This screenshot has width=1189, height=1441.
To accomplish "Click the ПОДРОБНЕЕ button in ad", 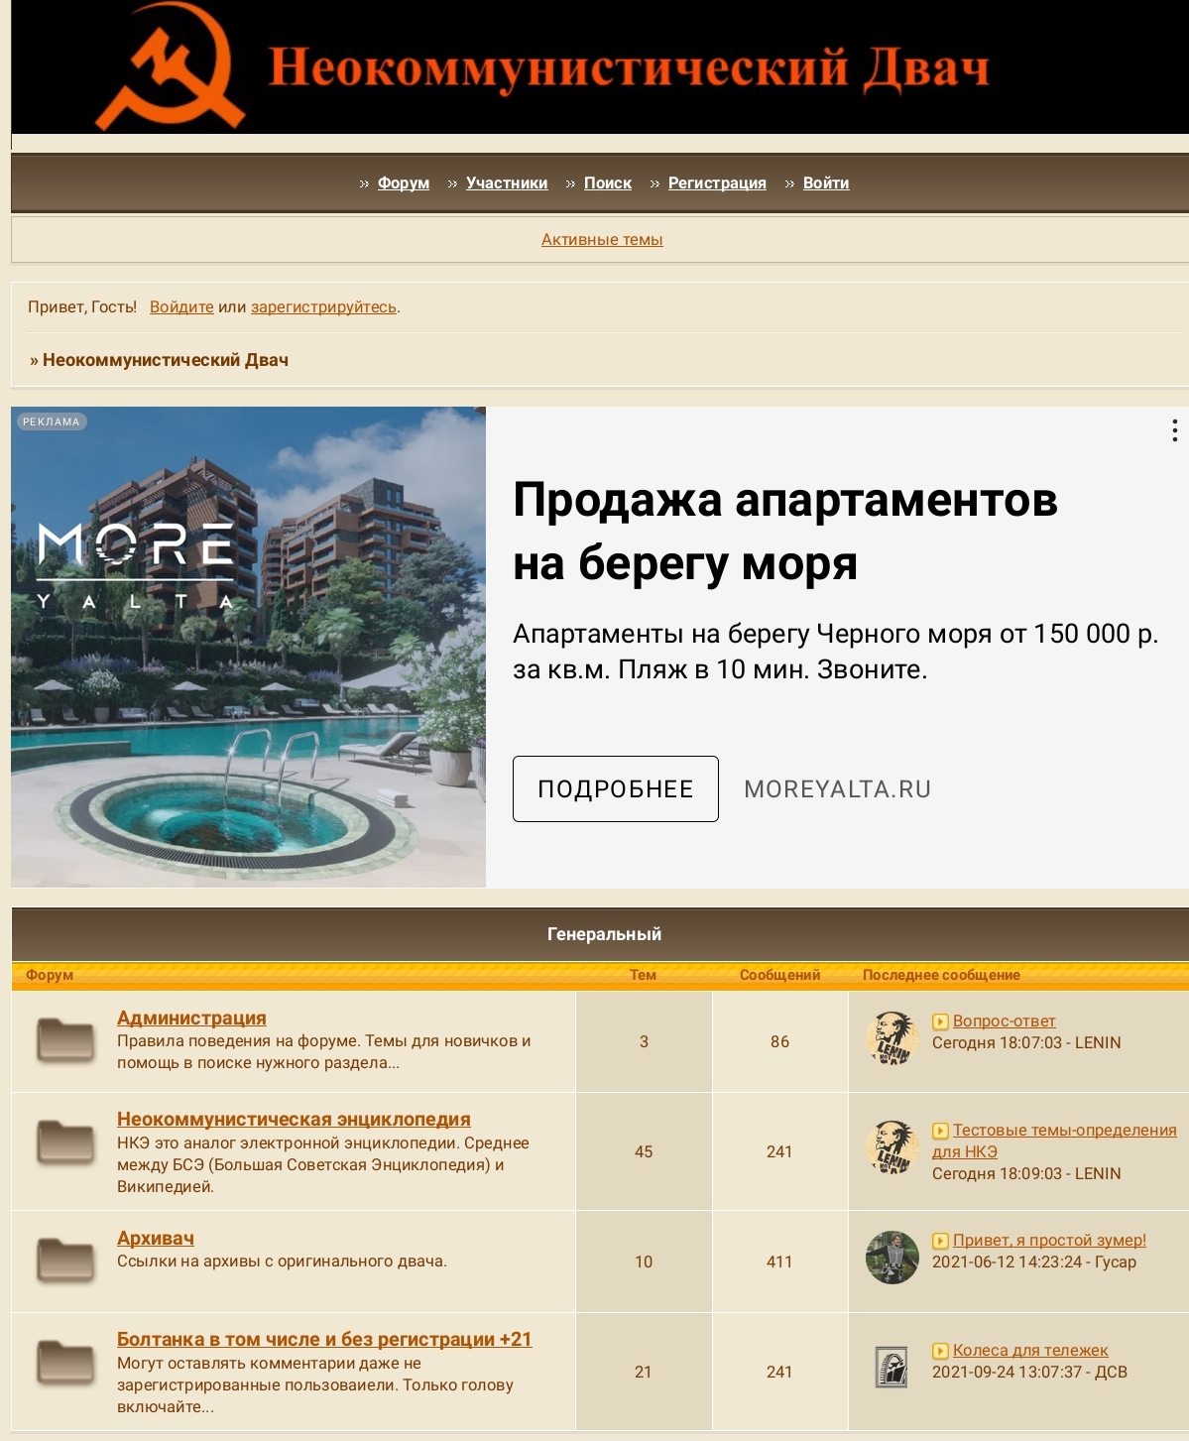I will [x=616, y=788].
